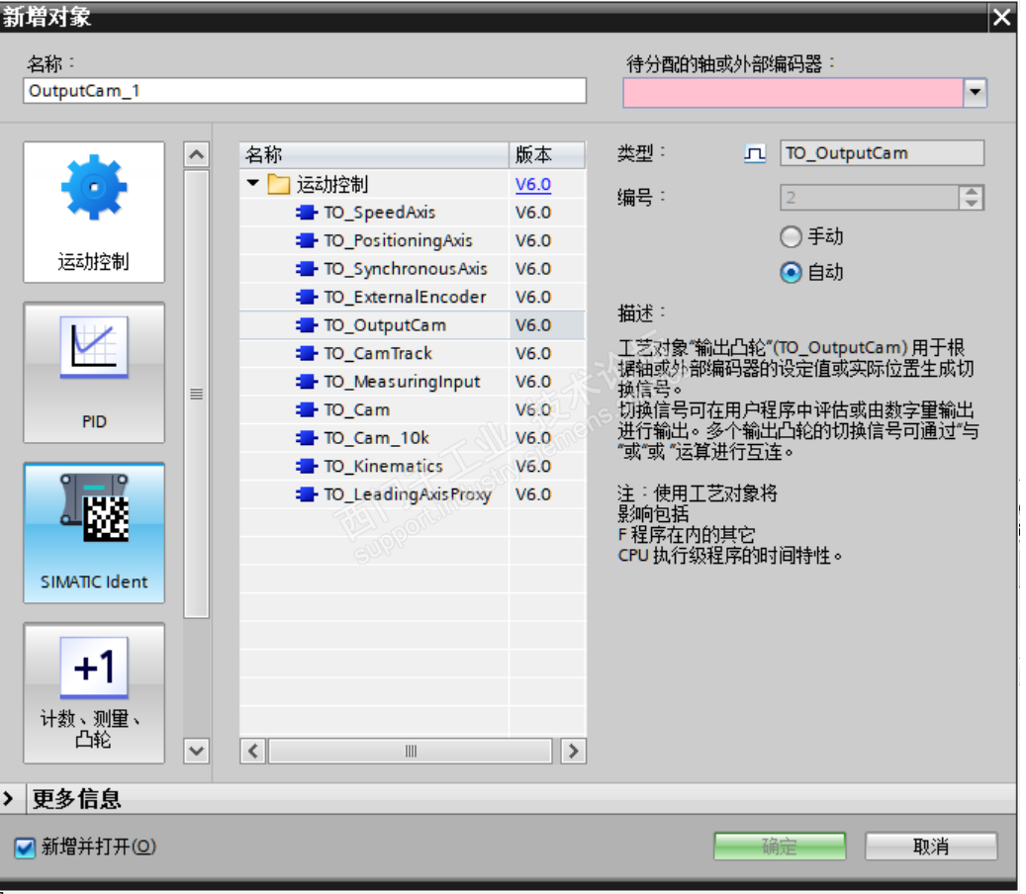The width and height of the screenshot is (1026, 894).
Task: Click the blue icon next to TO_SynchronousAxis
Action: pyautogui.click(x=307, y=269)
